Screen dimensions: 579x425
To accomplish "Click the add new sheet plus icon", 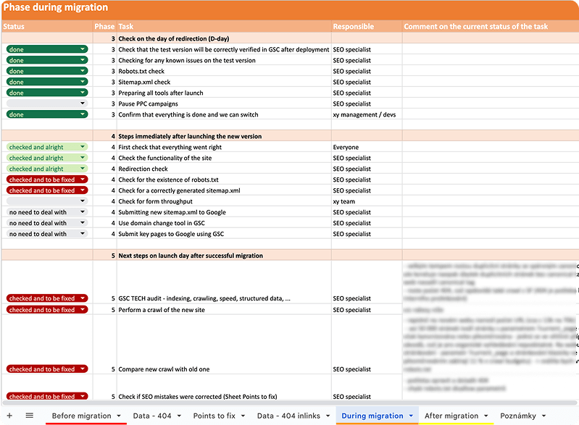I will (9, 416).
